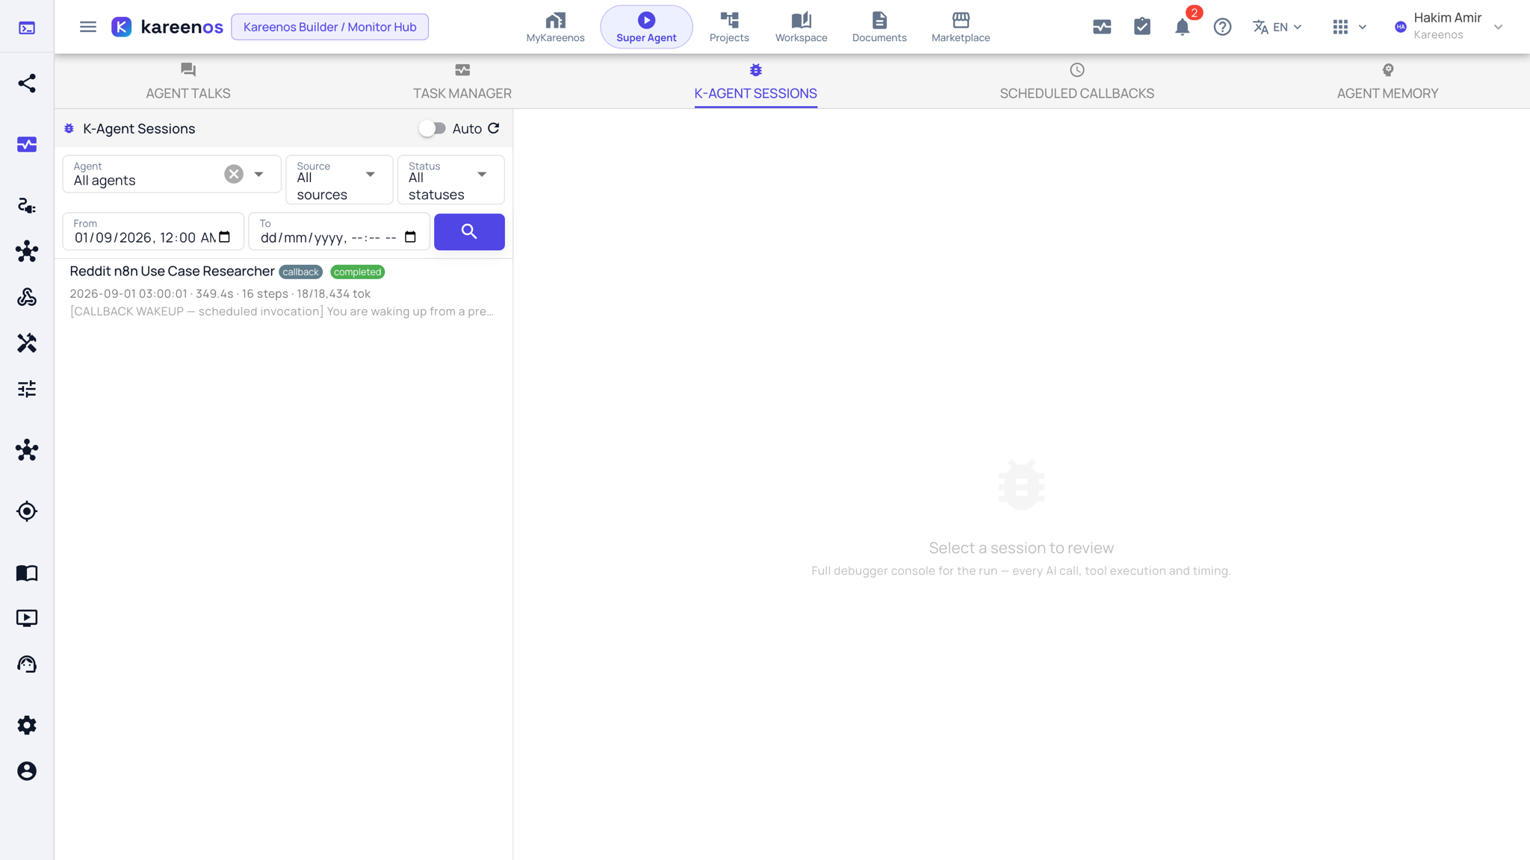Click the session timestamp and steps line
Image resolution: width=1530 pixels, height=860 pixels.
click(x=220, y=293)
